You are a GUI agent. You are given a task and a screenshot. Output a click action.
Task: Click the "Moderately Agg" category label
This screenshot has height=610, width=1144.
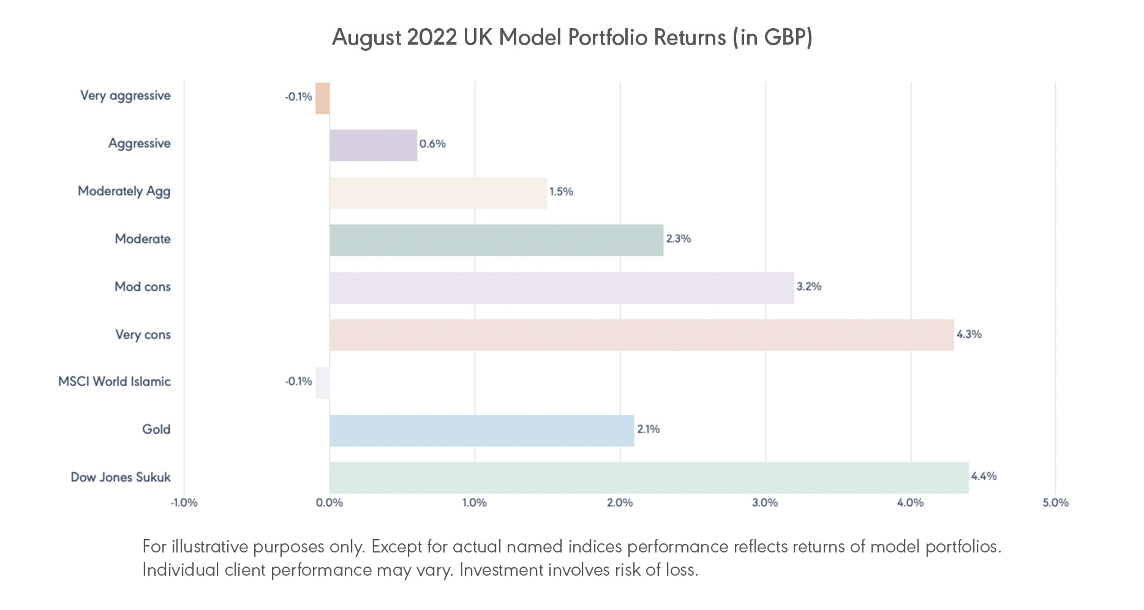click(124, 192)
